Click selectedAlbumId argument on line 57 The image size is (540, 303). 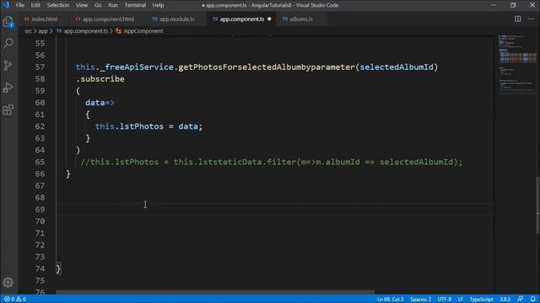point(397,67)
